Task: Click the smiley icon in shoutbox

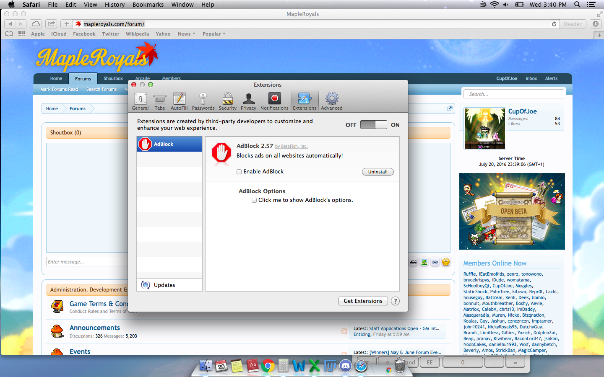Action: click(x=446, y=262)
